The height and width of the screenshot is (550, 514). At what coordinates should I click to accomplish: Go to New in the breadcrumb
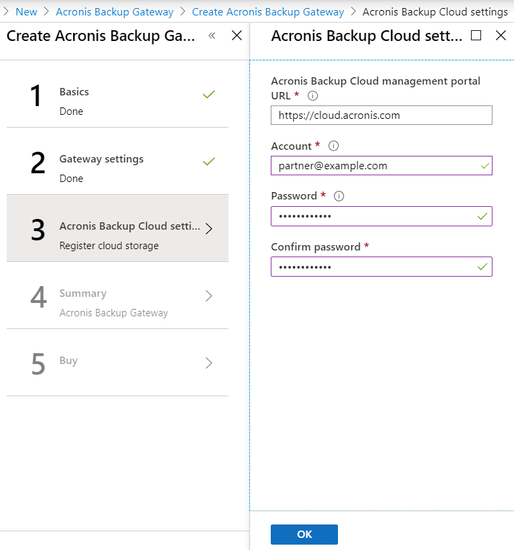point(26,12)
